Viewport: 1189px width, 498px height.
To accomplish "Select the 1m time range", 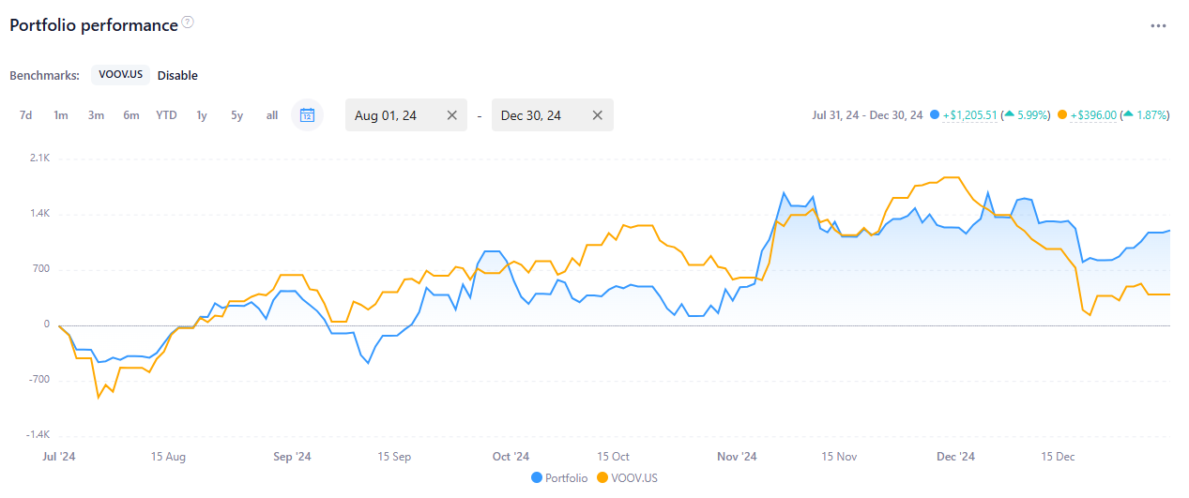I will [61, 115].
